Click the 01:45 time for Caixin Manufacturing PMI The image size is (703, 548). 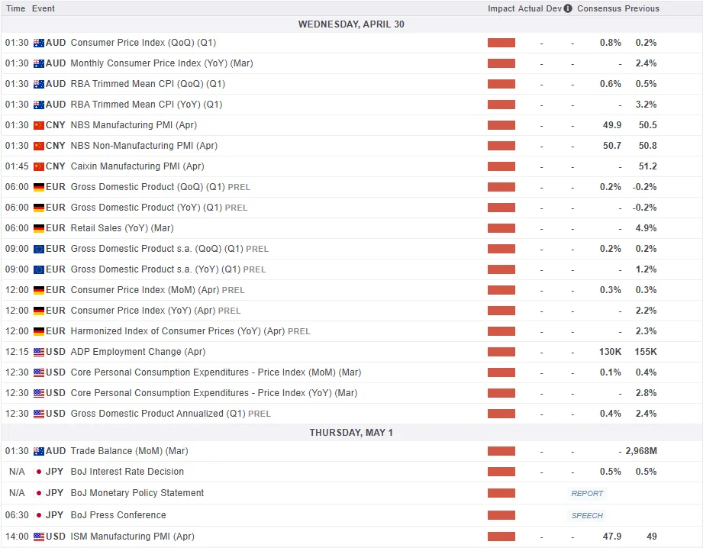(17, 166)
